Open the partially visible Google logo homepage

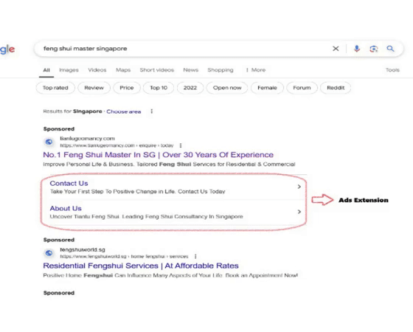7,49
